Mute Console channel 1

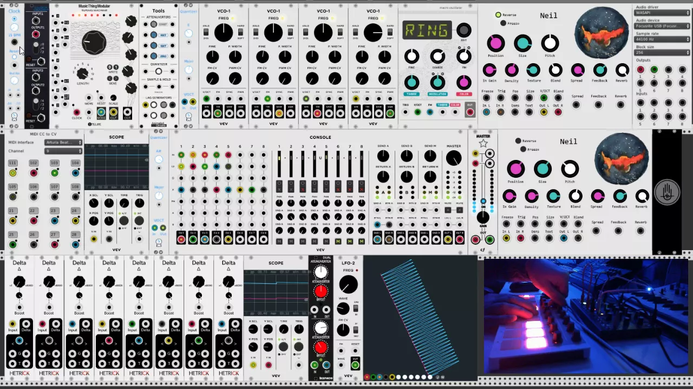(x=279, y=241)
